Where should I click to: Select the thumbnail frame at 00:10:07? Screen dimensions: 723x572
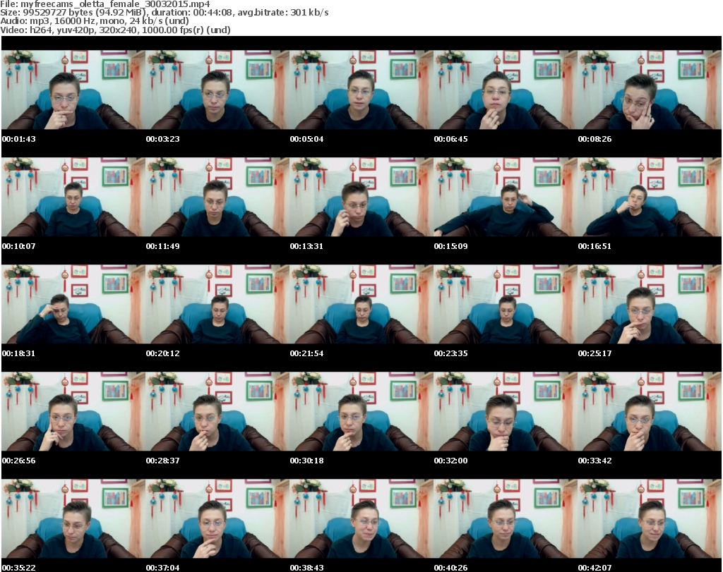73,197
